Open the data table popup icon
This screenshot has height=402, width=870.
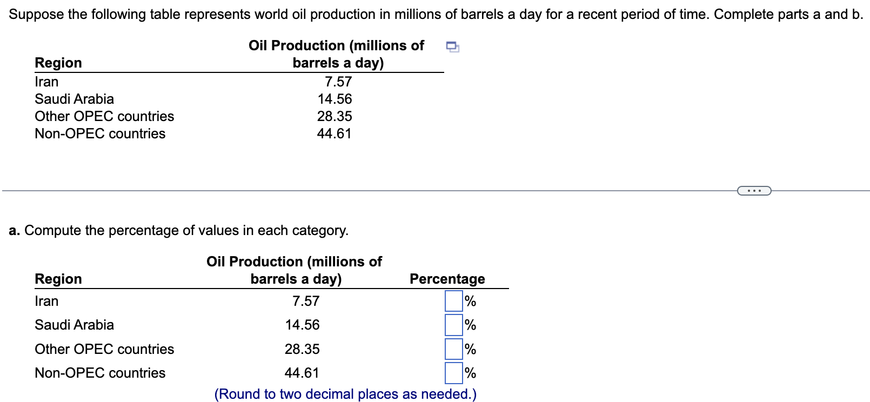(453, 47)
